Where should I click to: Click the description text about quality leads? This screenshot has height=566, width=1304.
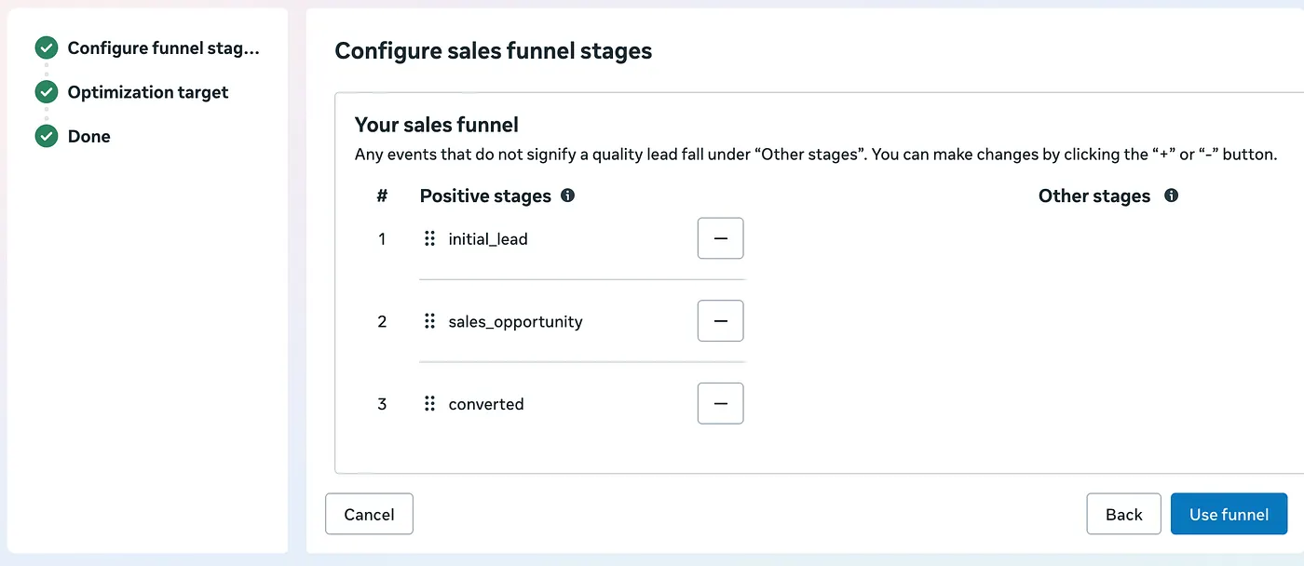pyautogui.click(x=816, y=155)
